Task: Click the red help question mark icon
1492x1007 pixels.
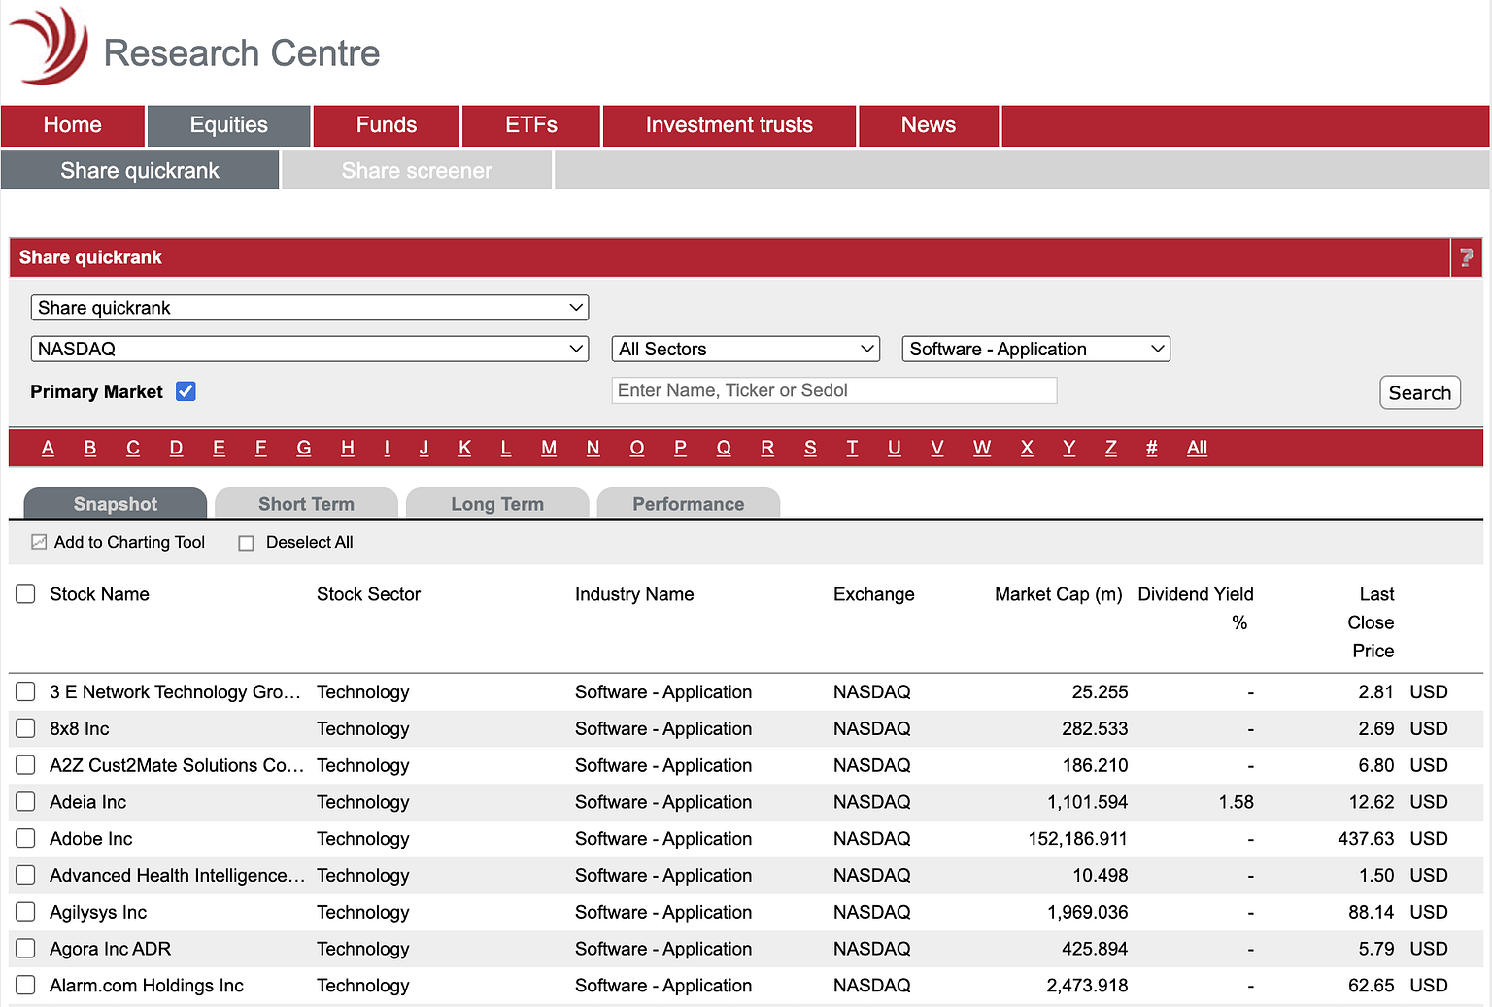Action: (x=1466, y=257)
